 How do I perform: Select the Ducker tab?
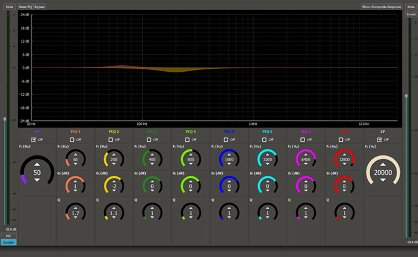(x=8, y=242)
